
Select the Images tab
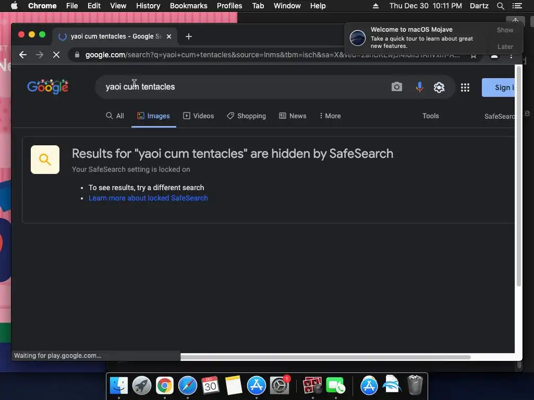click(154, 116)
